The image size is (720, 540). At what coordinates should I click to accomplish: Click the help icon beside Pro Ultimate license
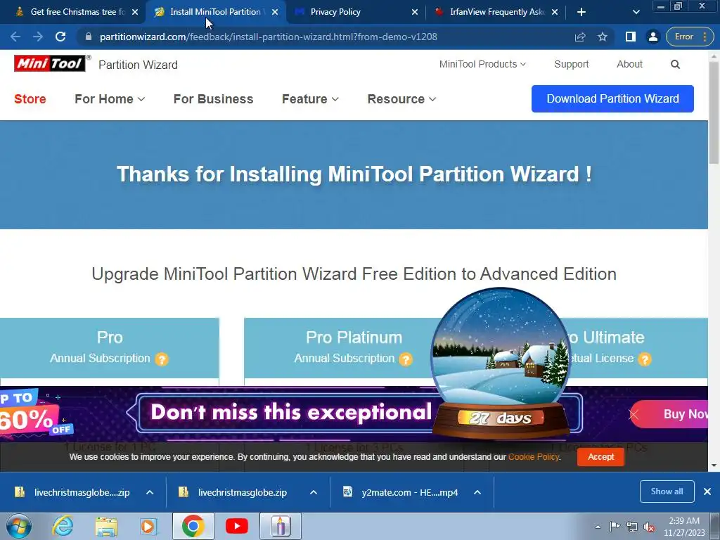645,359
